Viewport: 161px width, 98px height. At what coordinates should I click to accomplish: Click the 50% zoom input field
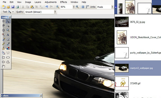coord(66,7)
